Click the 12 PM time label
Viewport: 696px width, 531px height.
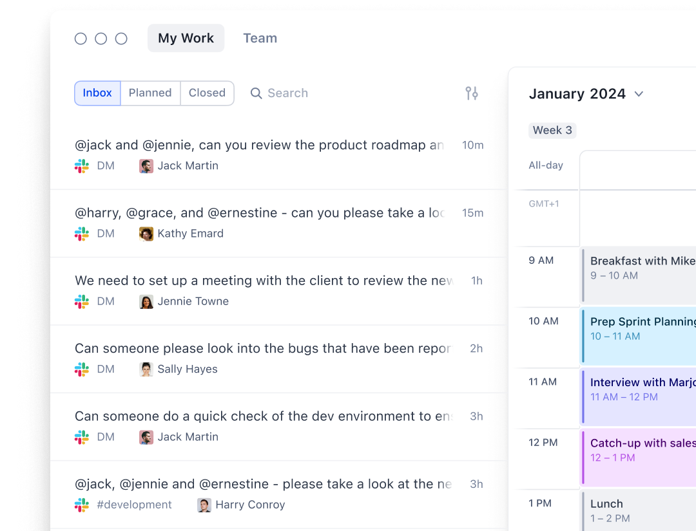(x=543, y=443)
